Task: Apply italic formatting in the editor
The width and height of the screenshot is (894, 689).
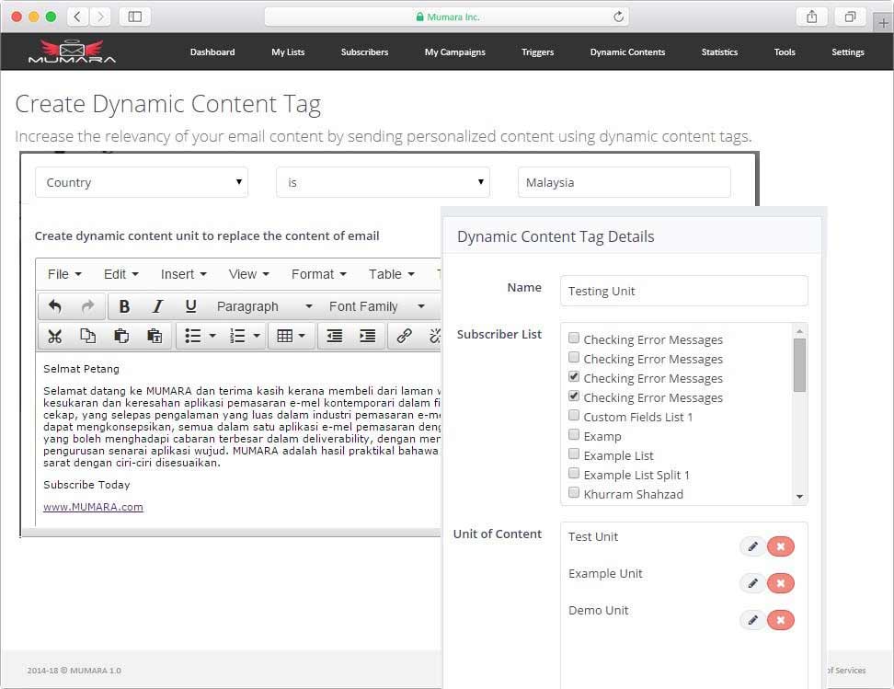Action: tap(157, 306)
